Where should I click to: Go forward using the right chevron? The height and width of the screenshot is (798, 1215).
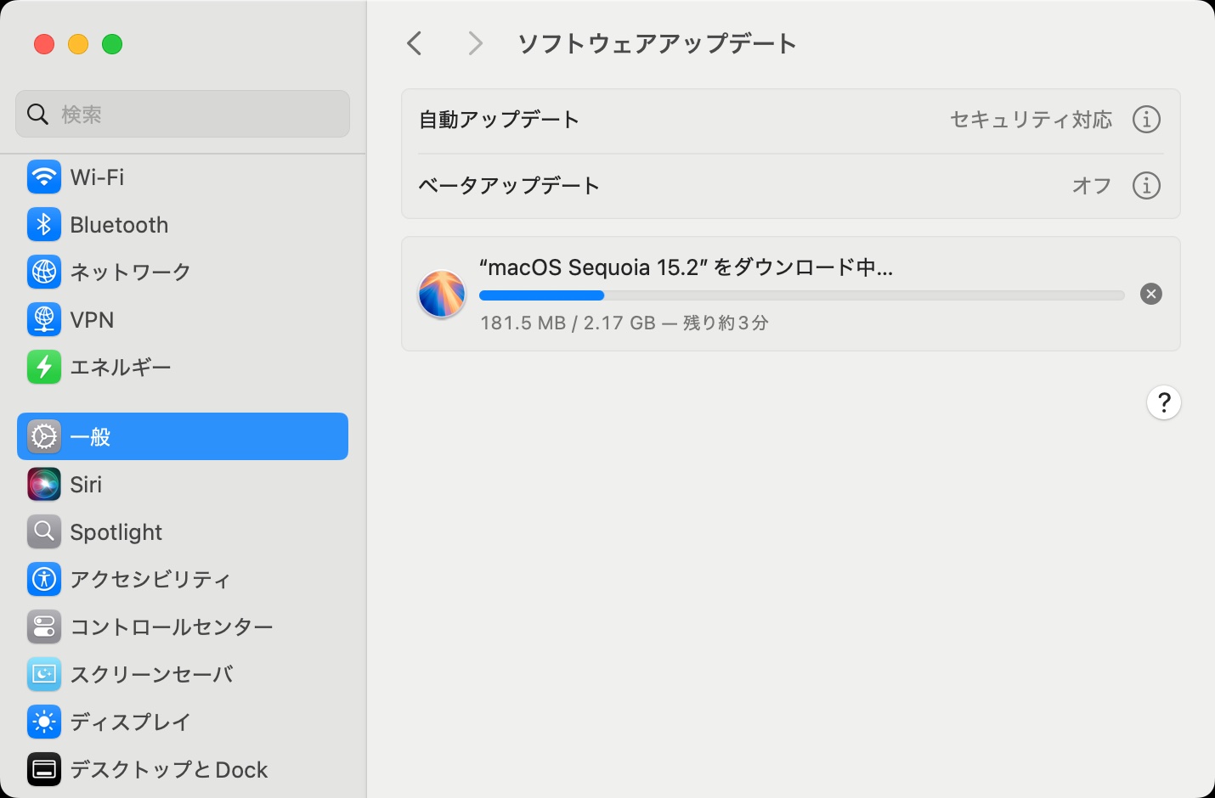[475, 43]
